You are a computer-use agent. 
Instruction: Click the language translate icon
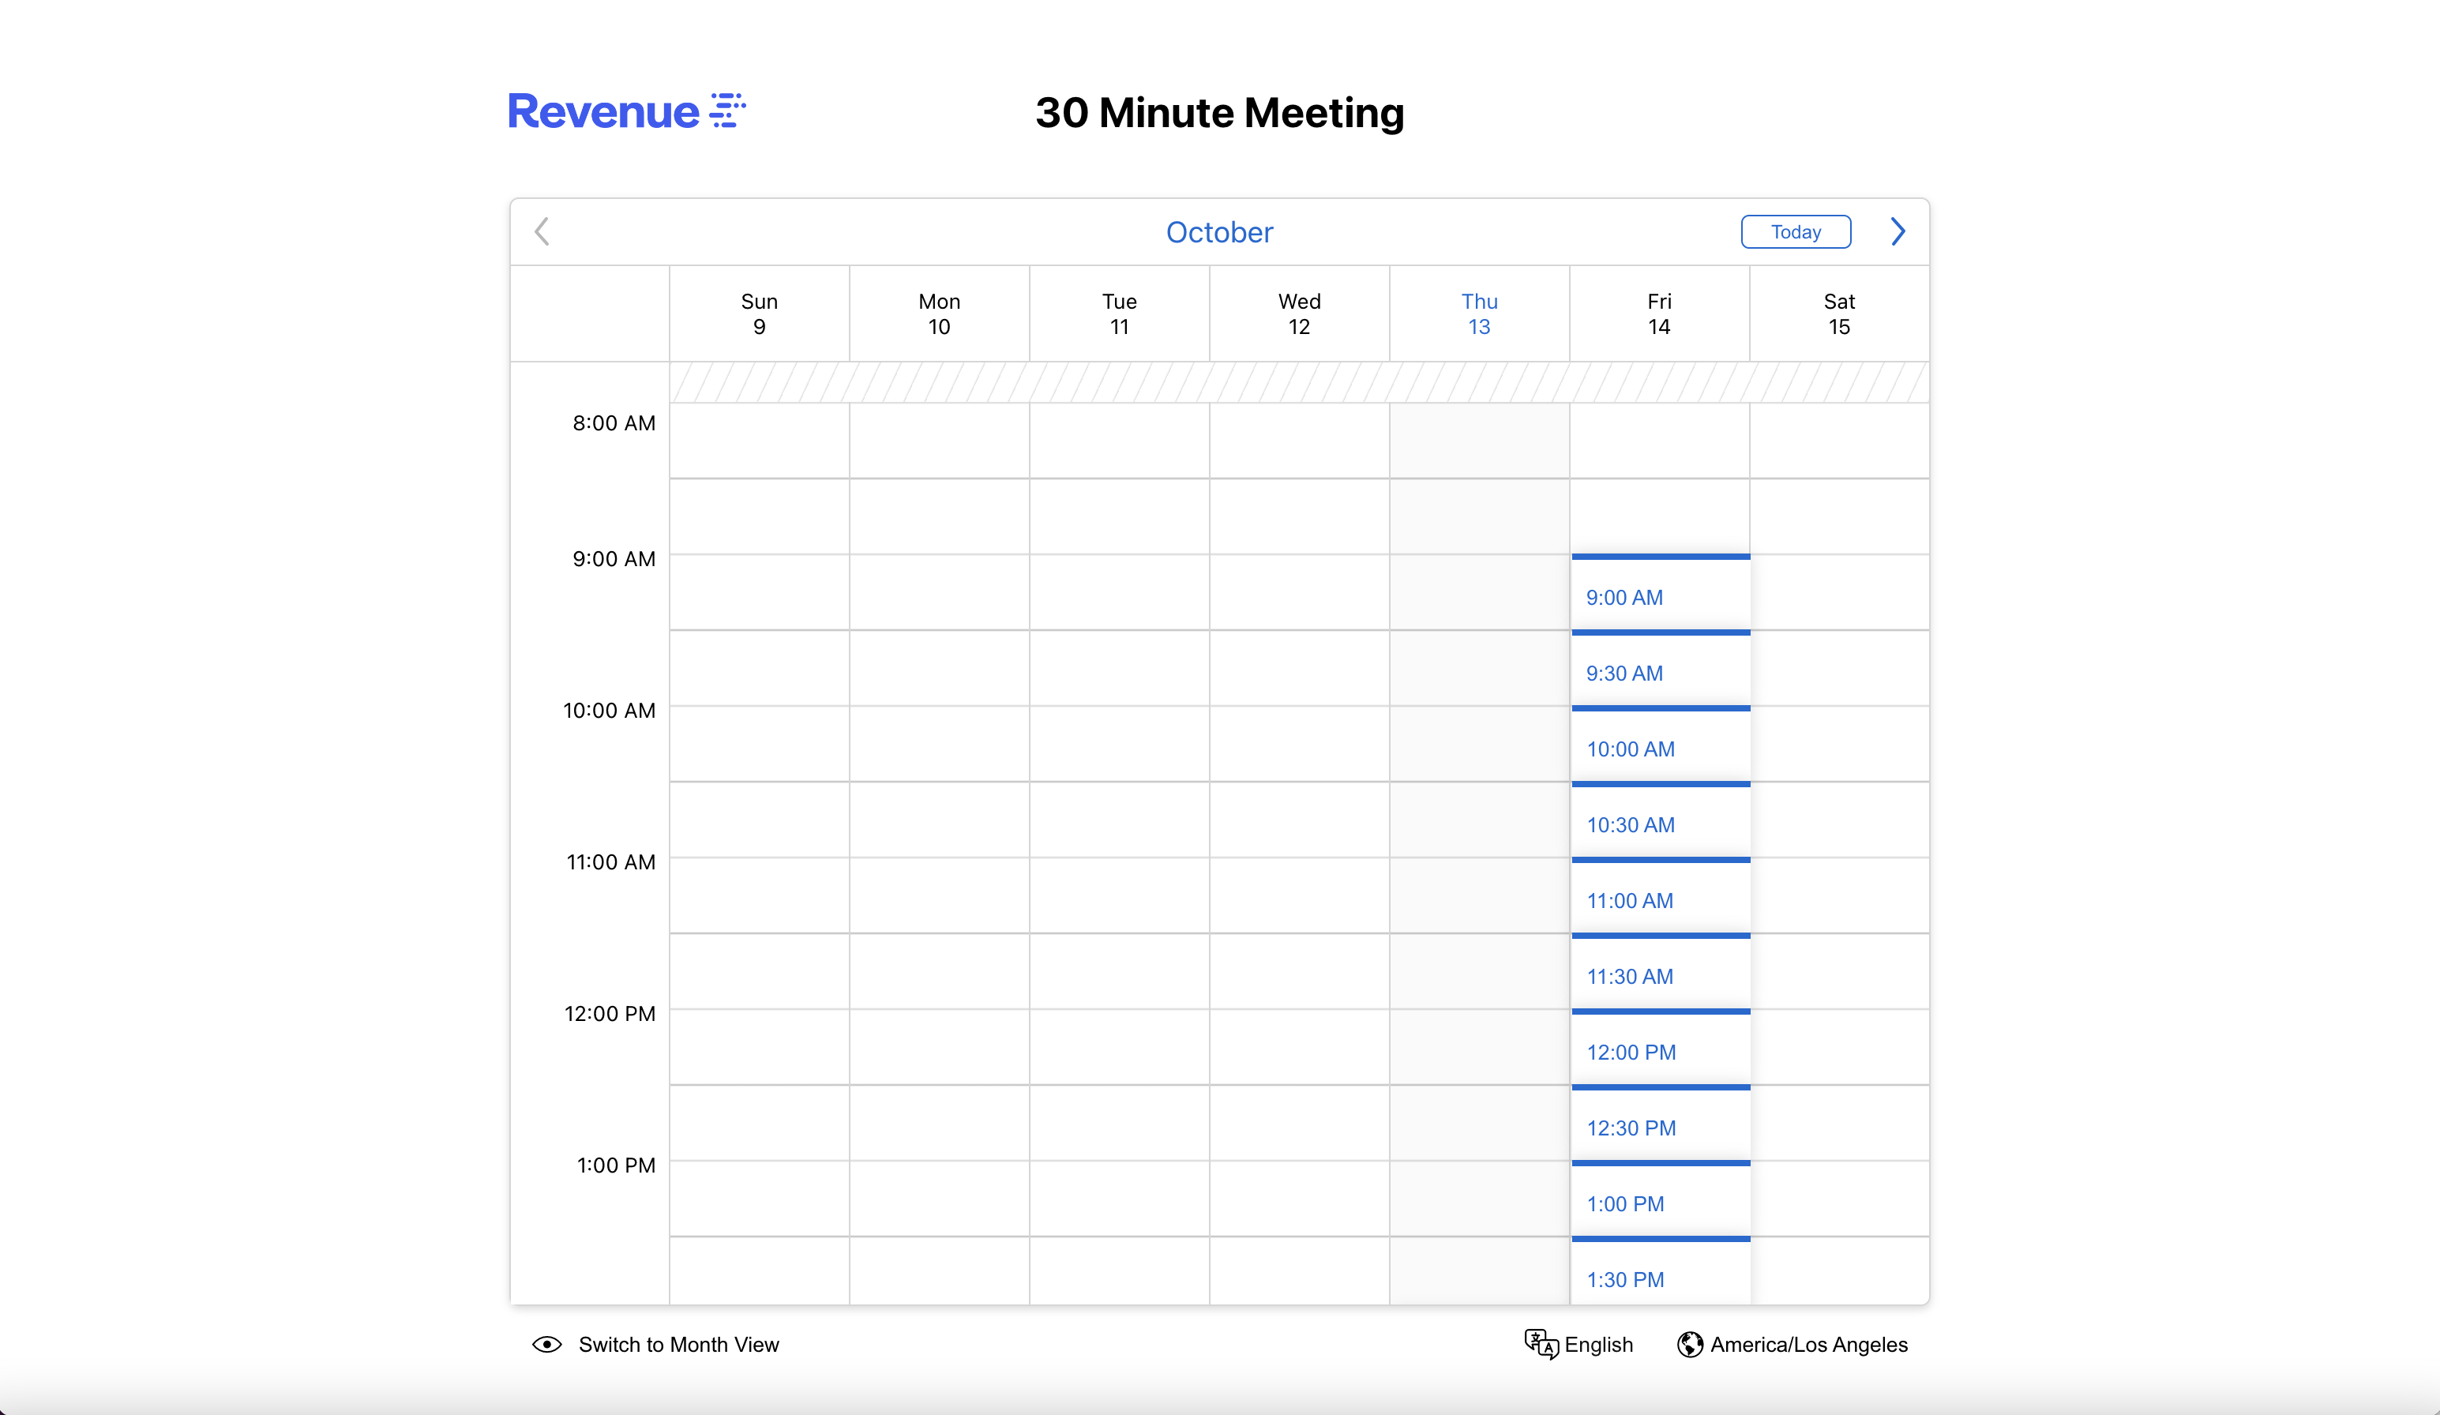pos(1541,1344)
